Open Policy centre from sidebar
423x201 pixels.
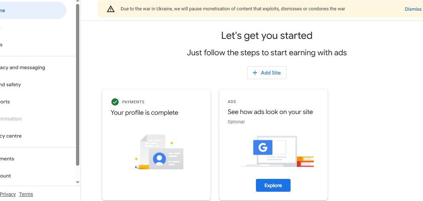tap(11, 136)
